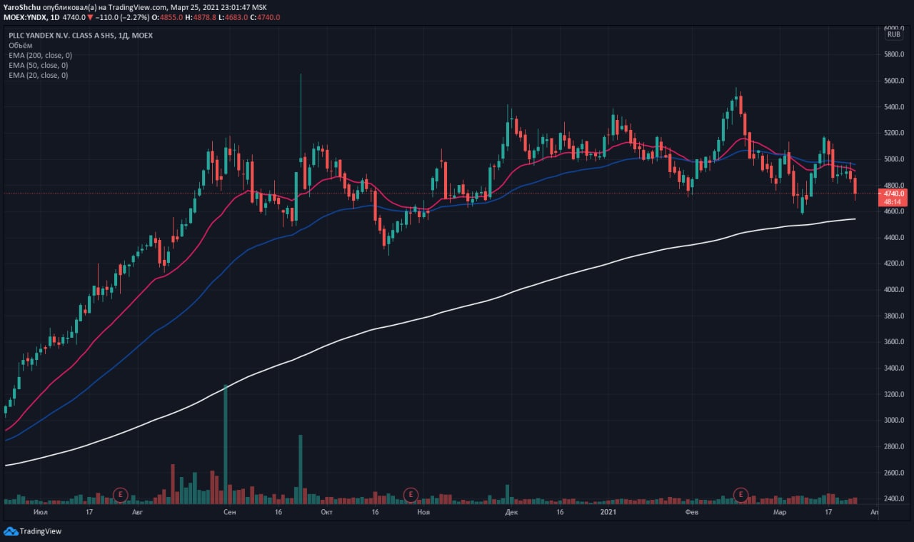The height and width of the screenshot is (542, 914).
Task: Click the 5600.0 price axis label
Action: coord(894,81)
